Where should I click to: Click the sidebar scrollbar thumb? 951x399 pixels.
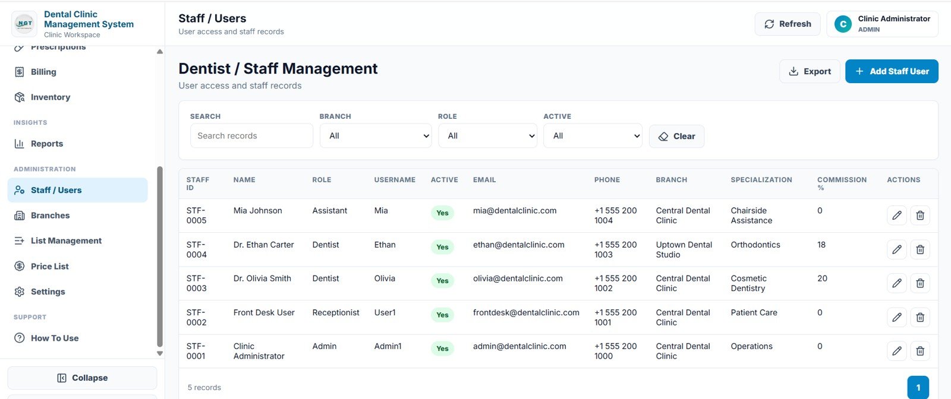coord(159,256)
